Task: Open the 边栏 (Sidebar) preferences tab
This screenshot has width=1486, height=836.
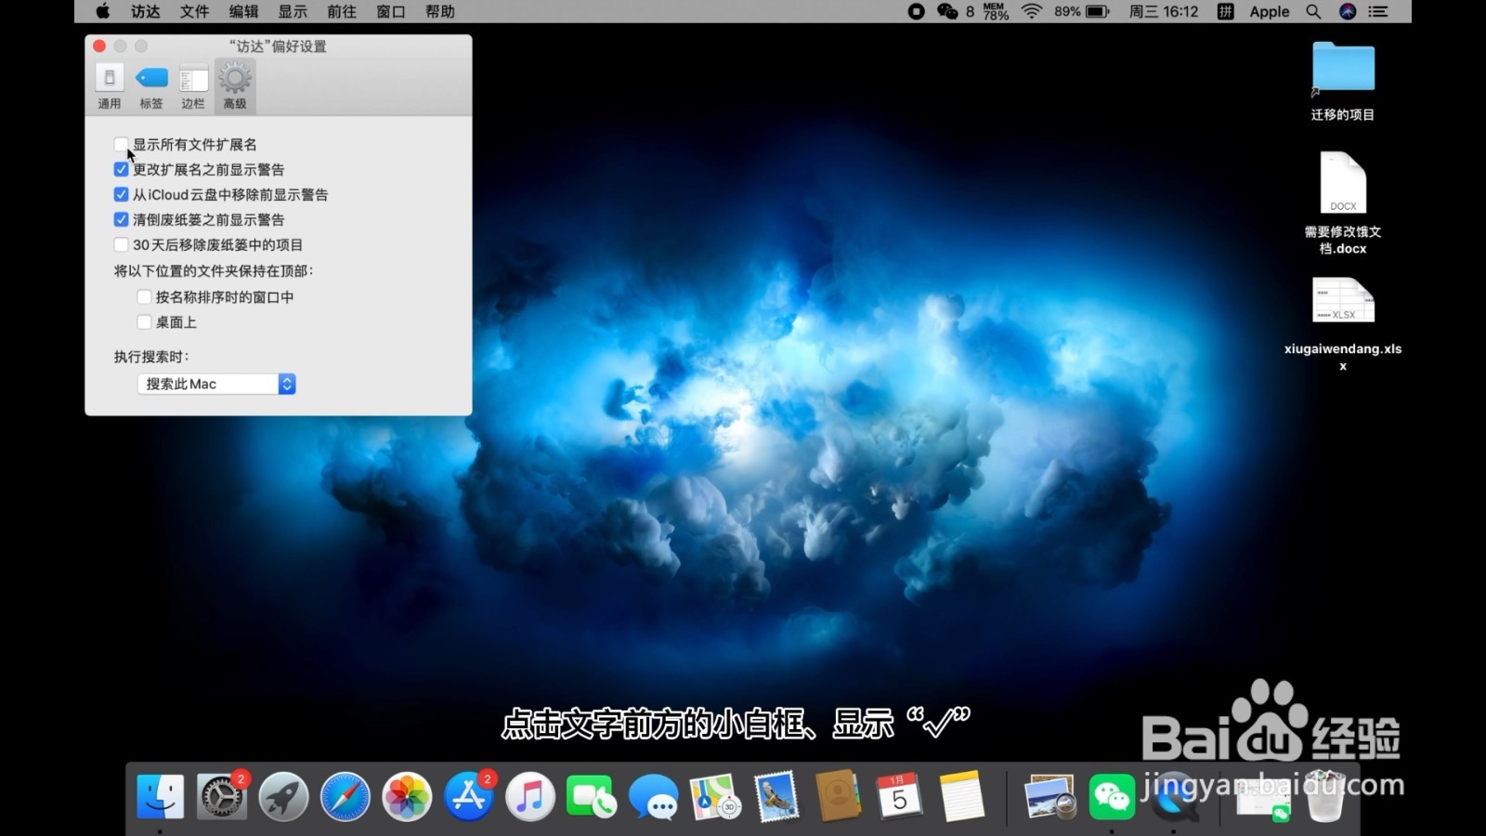Action: tap(193, 86)
